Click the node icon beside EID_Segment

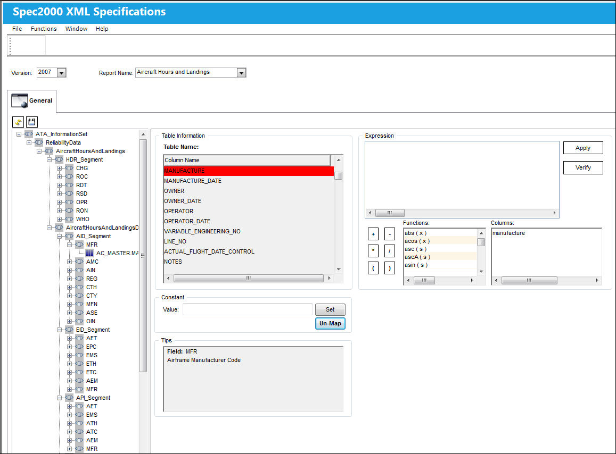tap(70, 330)
